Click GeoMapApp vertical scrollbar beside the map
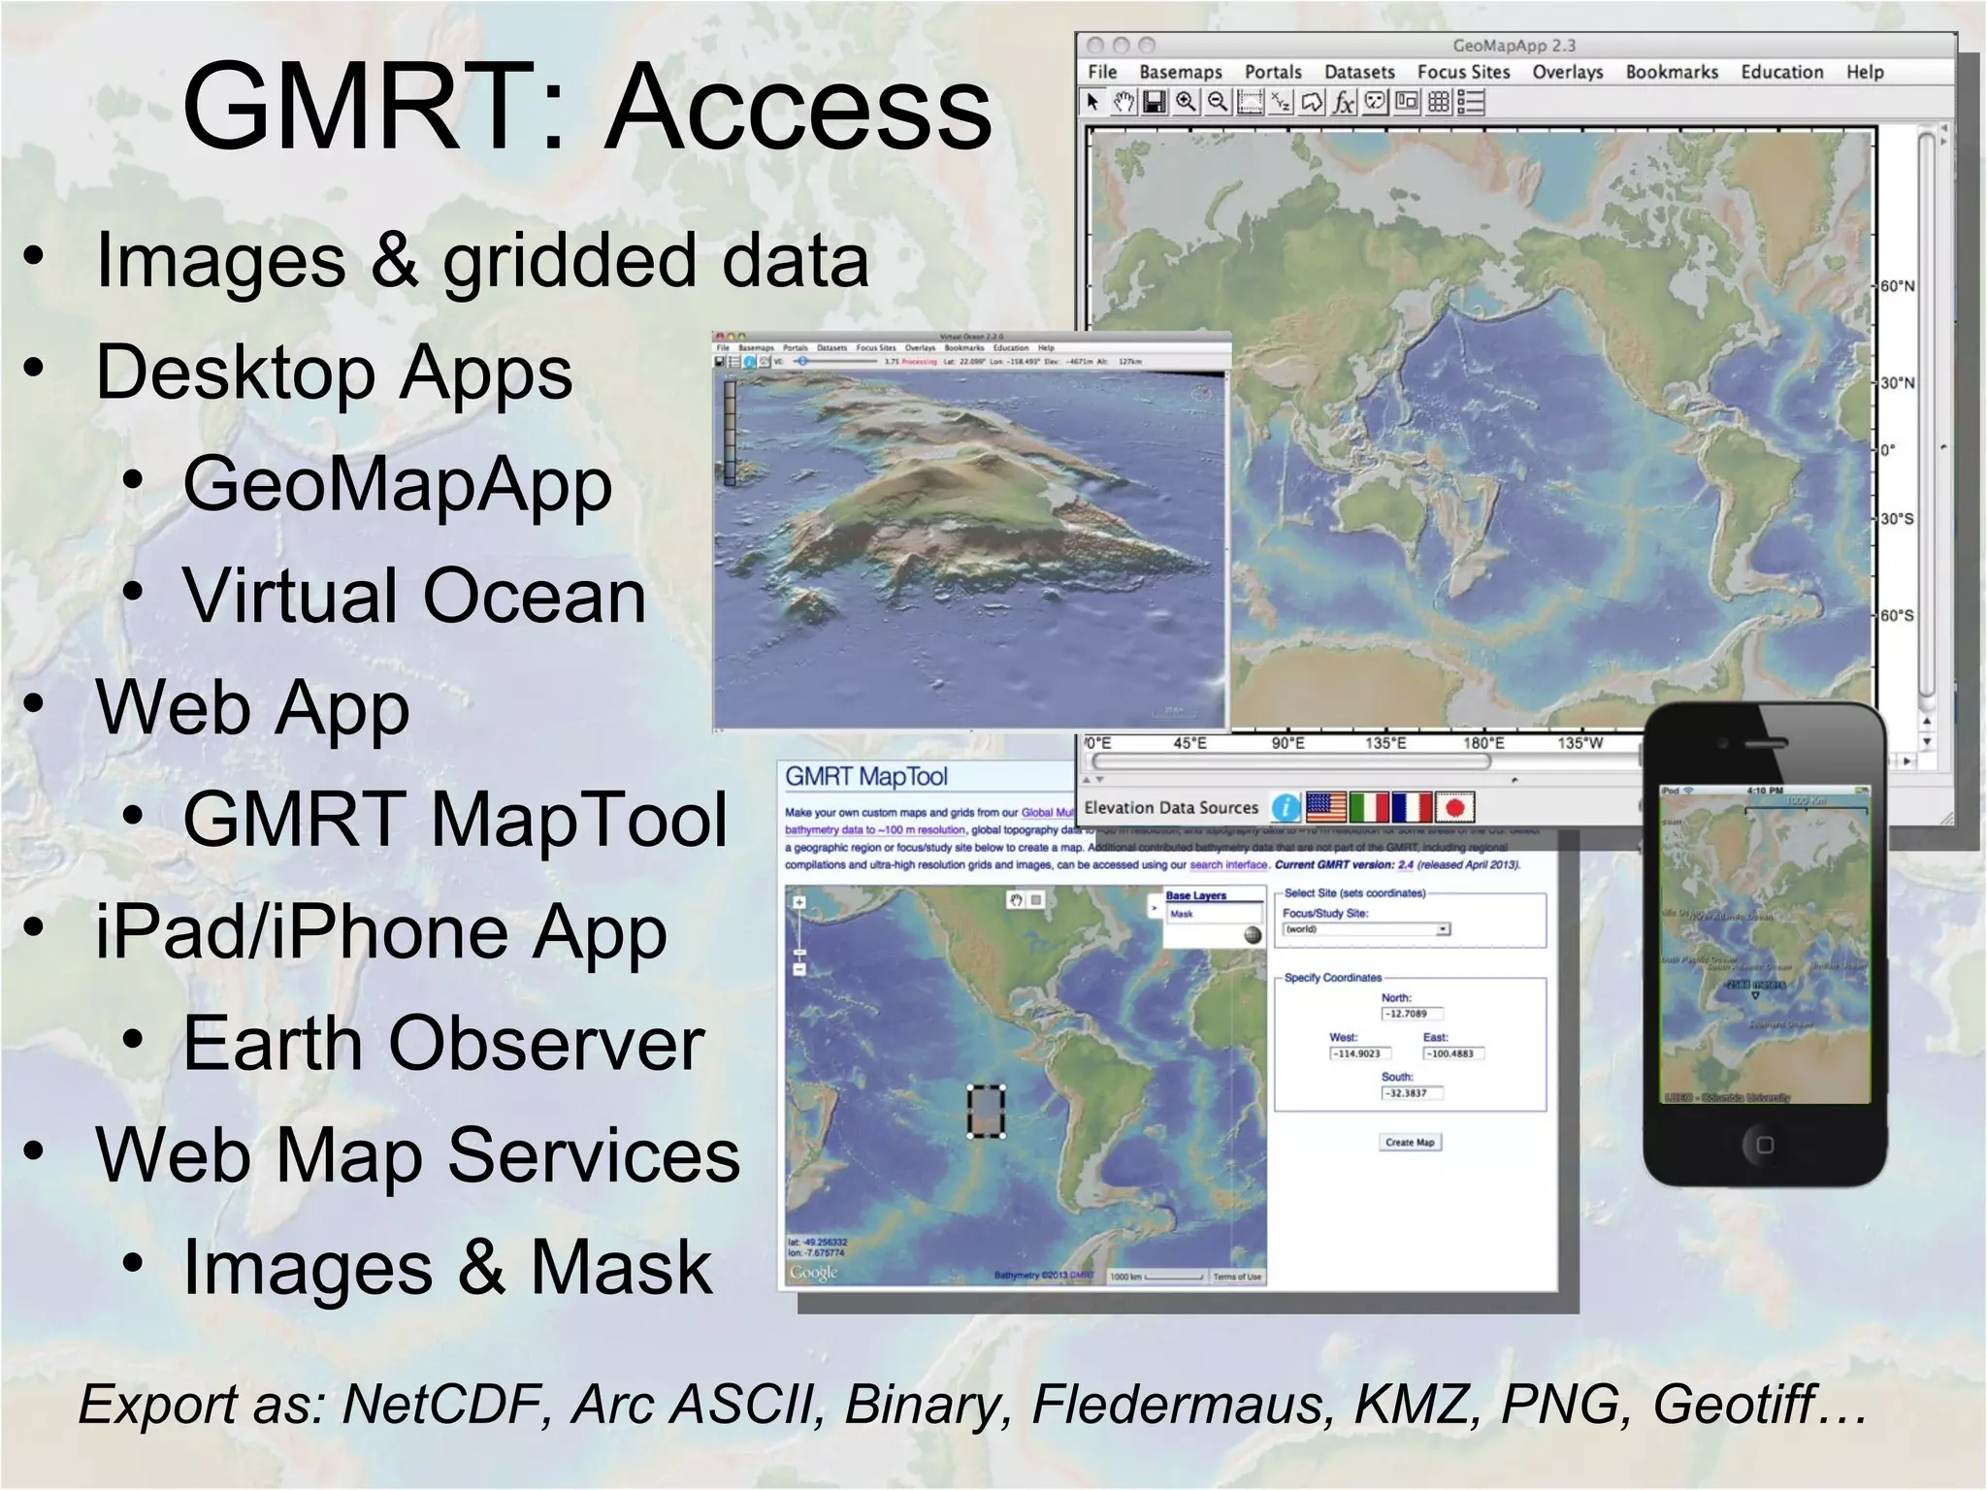1987x1490 pixels. pos(1927,412)
